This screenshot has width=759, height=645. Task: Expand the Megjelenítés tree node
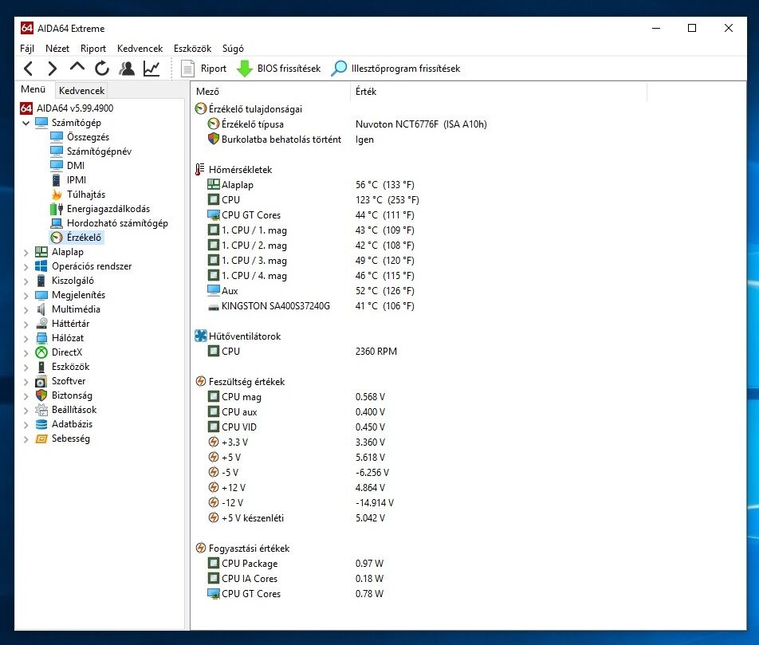(26, 295)
